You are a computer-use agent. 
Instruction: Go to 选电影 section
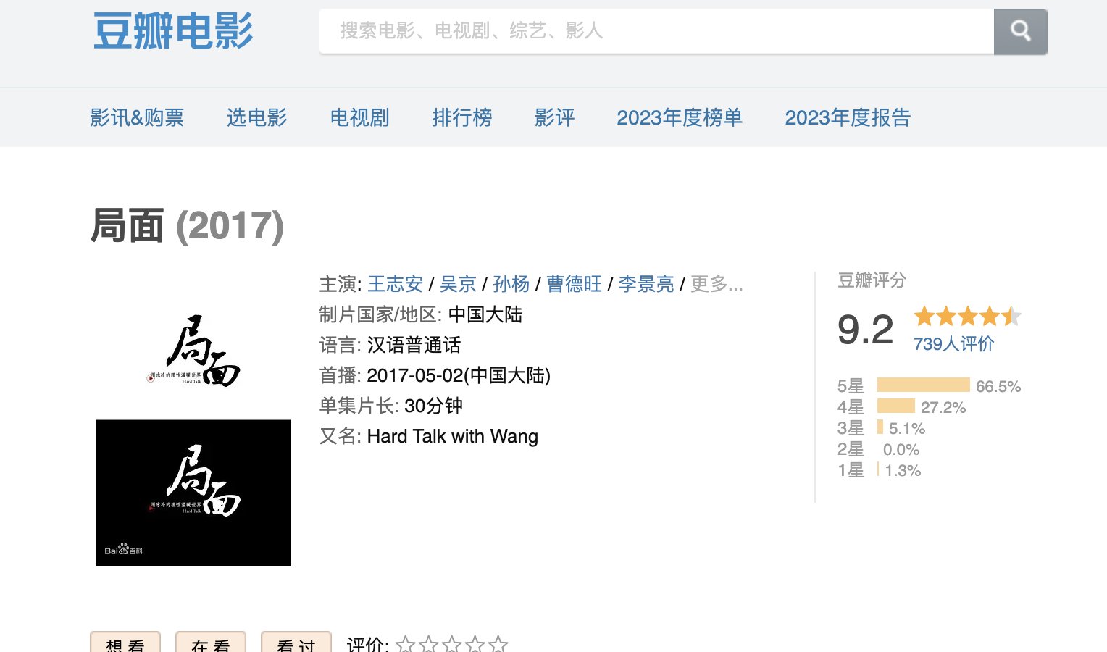click(257, 117)
